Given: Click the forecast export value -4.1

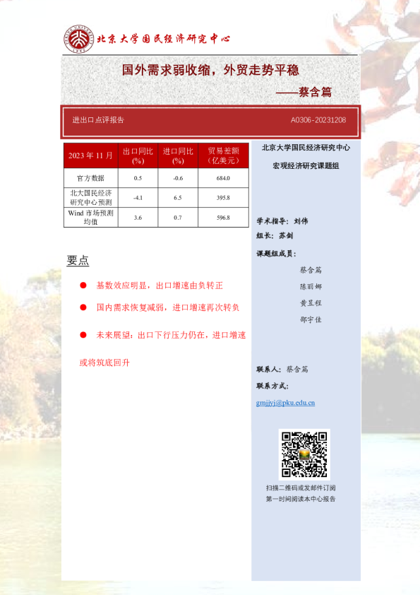Looking at the screenshot, I should point(138,198).
